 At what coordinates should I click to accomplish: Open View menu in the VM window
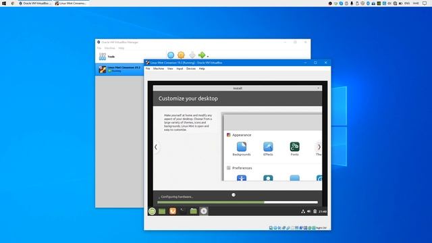coord(170,69)
